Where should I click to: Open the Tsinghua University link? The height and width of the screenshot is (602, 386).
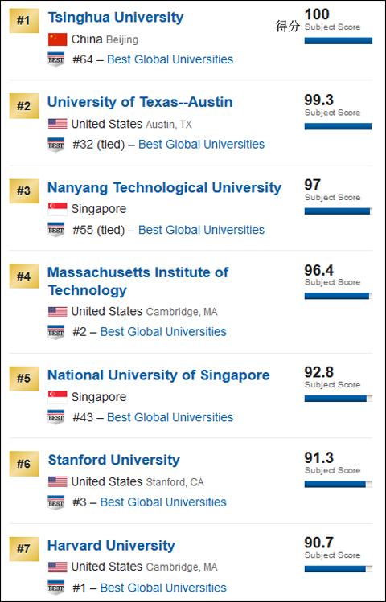click(x=116, y=18)
